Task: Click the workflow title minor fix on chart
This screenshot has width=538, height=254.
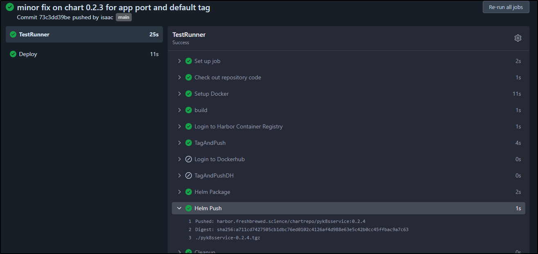Action: [x=114, y=7]
